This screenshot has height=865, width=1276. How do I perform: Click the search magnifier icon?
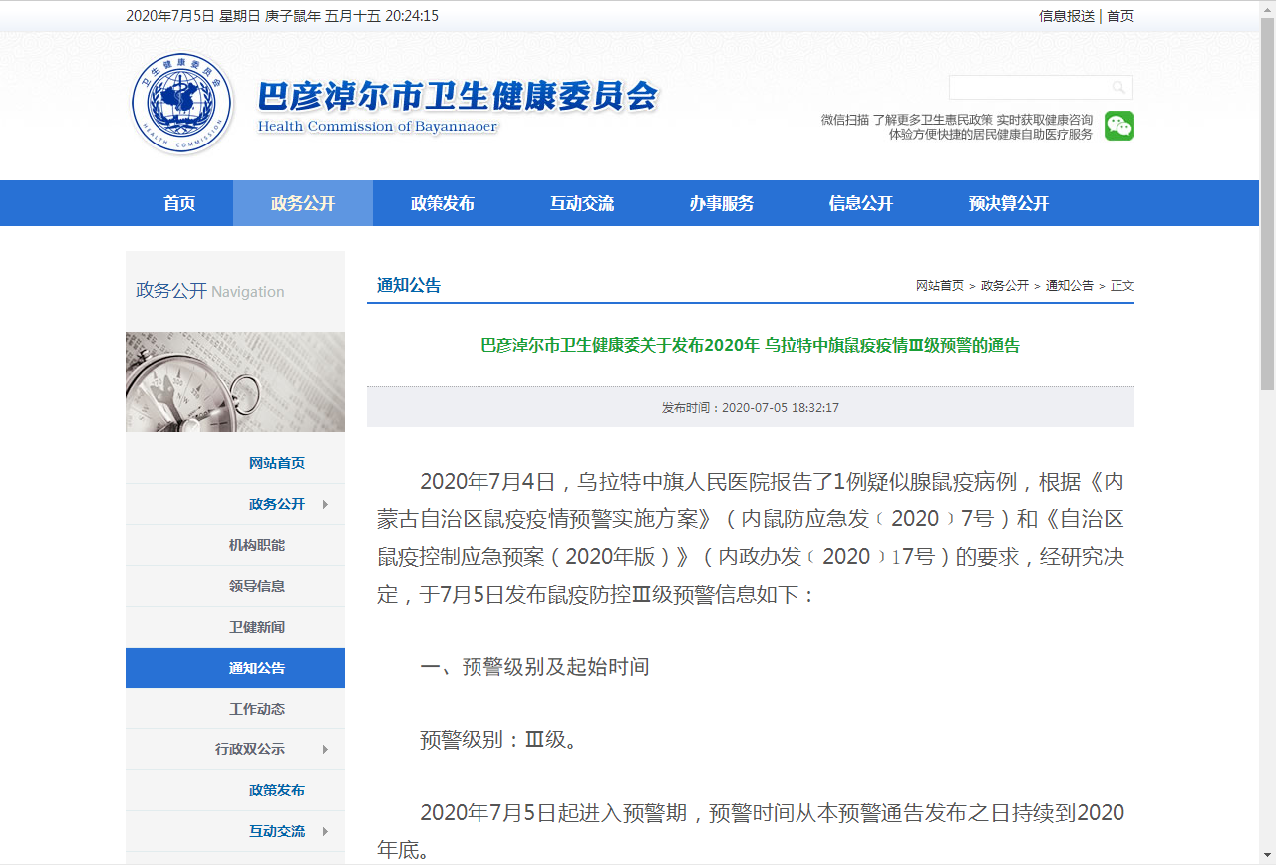tap(1119, 87)
